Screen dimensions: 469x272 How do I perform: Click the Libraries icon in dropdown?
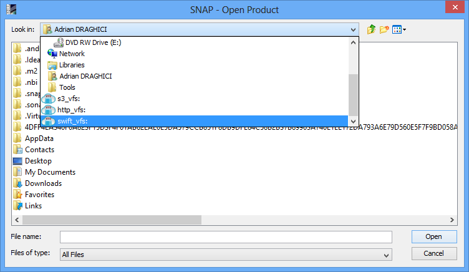point(52,65)
